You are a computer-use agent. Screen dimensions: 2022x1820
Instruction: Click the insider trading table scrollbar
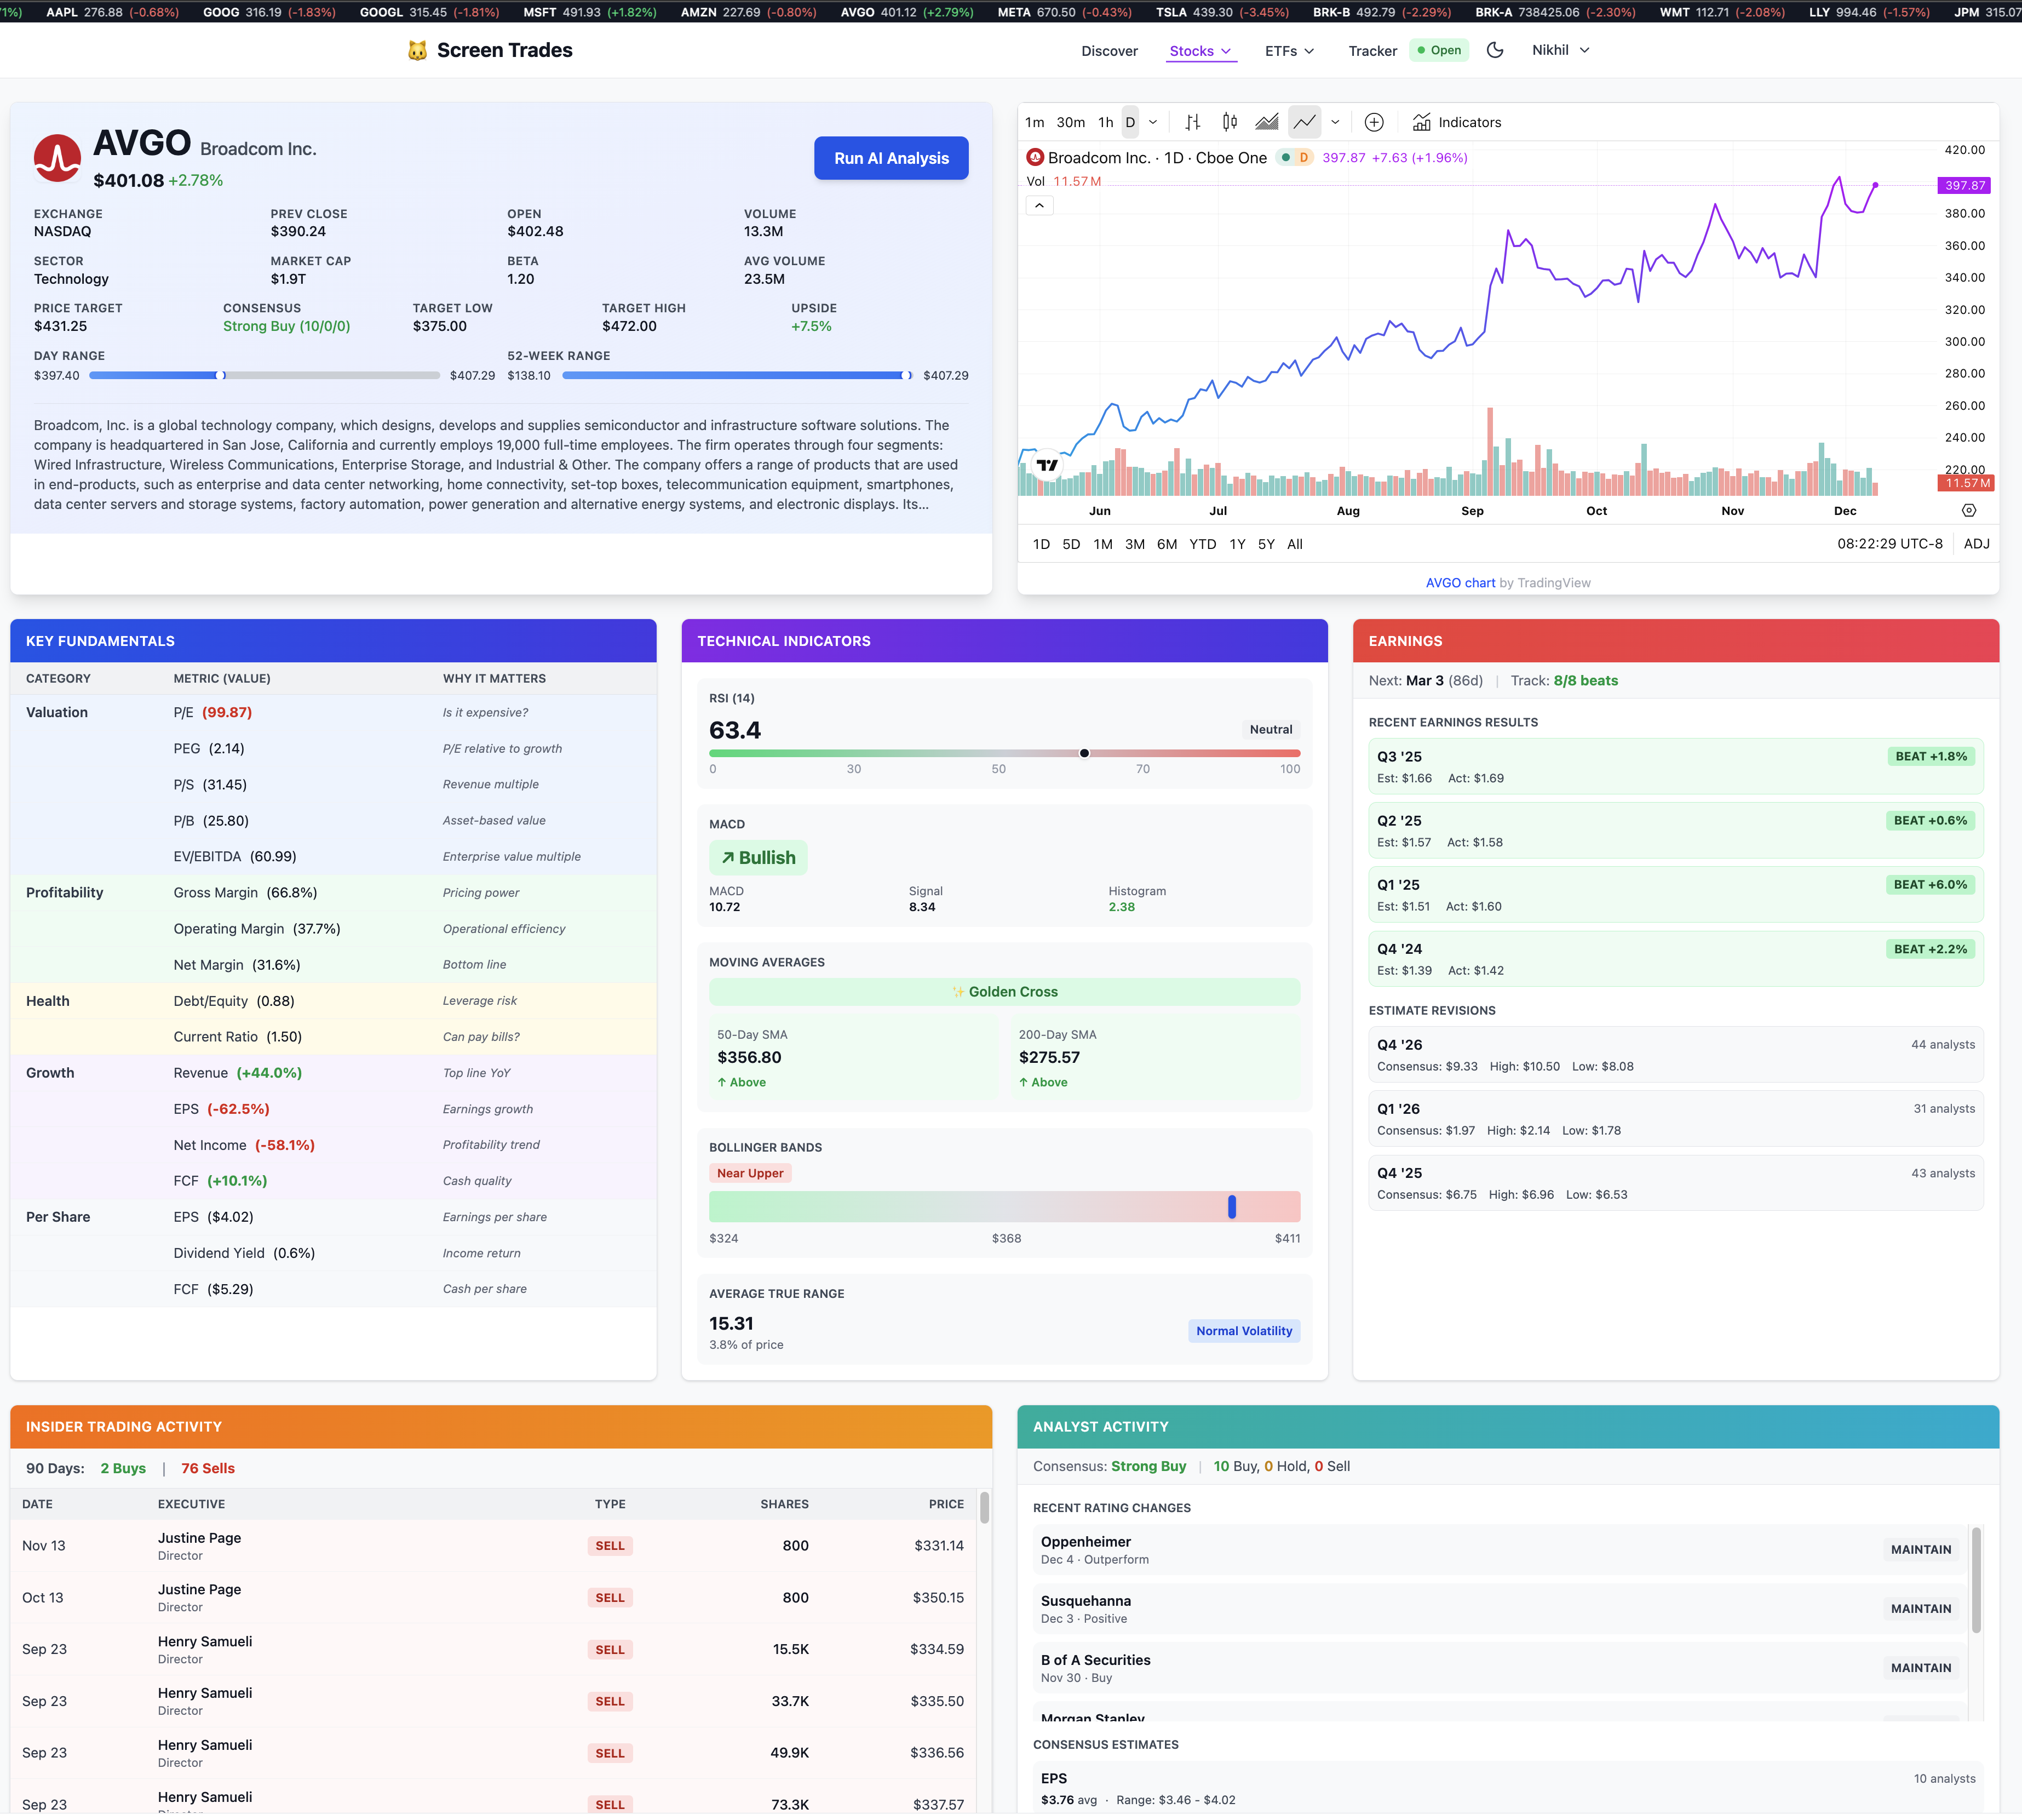click(985, 1507)
